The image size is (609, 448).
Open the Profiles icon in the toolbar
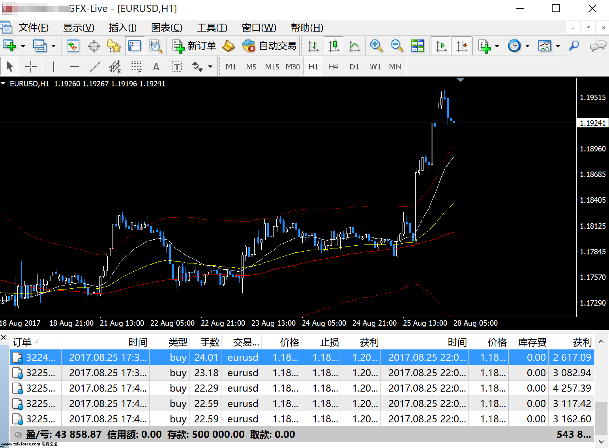tap(39, 46)
